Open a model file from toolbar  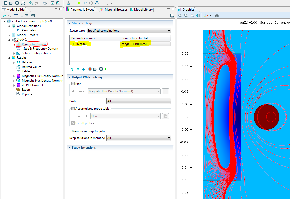(x=11, y=3)
